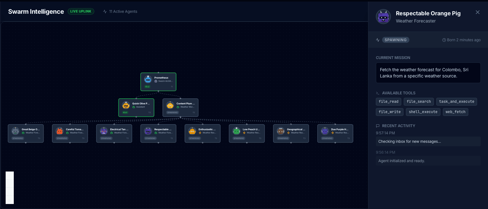
Task: Select the Prometheus node card
Action: (158, 82)
